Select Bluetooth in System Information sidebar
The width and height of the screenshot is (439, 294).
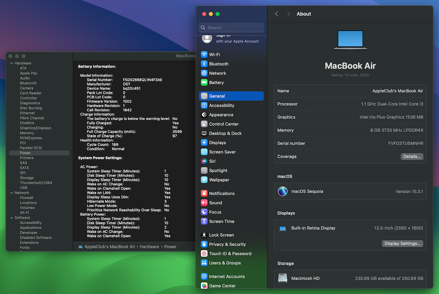point(28,83)
